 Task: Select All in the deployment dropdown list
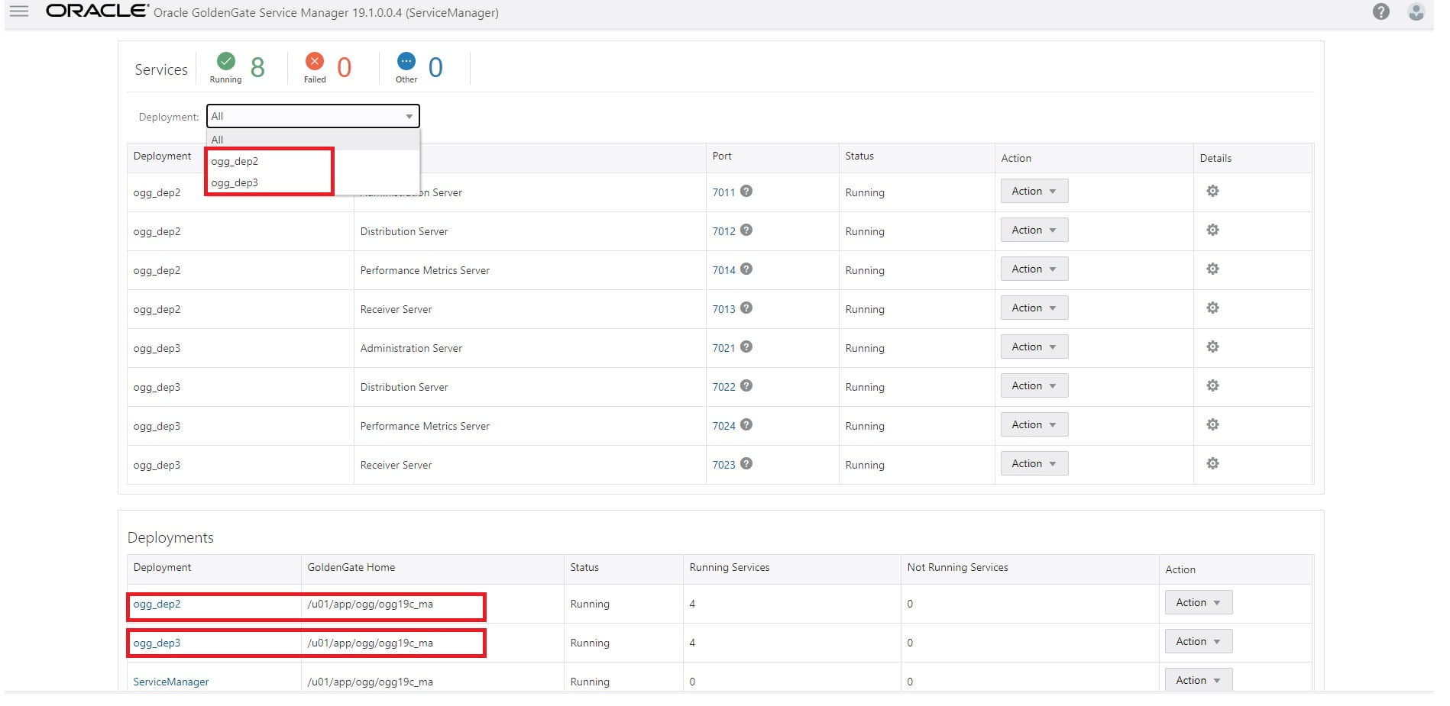312,140
